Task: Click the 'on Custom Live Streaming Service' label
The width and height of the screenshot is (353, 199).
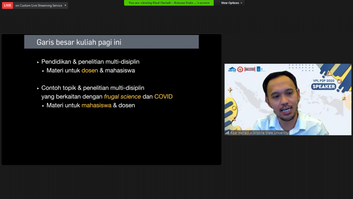Action: (39, 6)
